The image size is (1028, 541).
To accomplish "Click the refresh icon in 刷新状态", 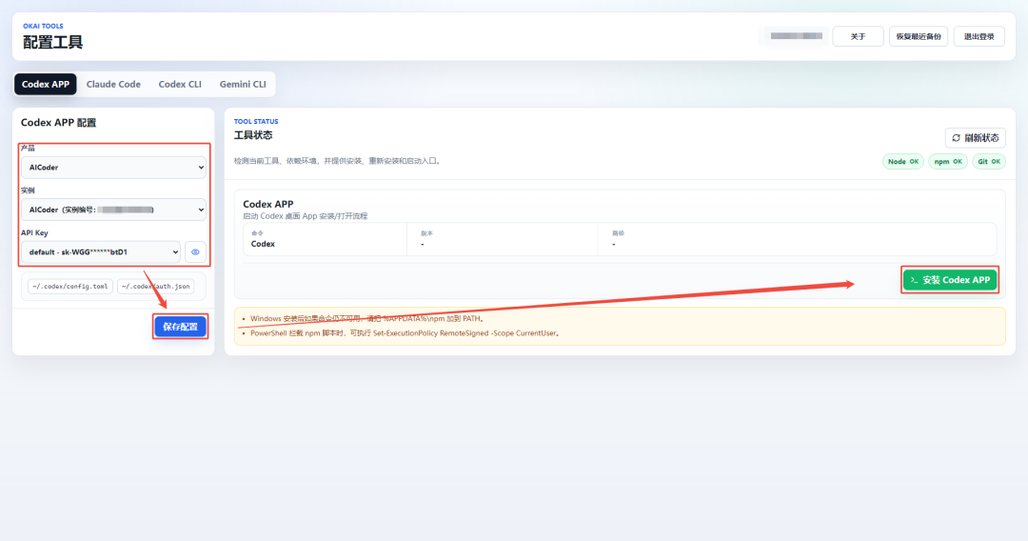I will tap(956, 138).
